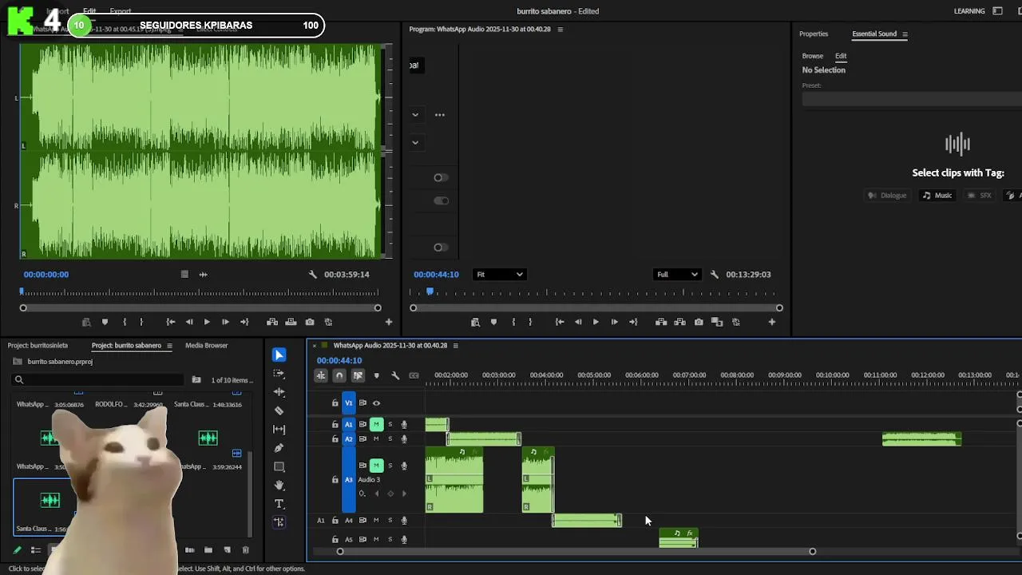Screen dimensions: 1022x575
Task: Open the workspaces layout icon
Action: coord(997,11)
